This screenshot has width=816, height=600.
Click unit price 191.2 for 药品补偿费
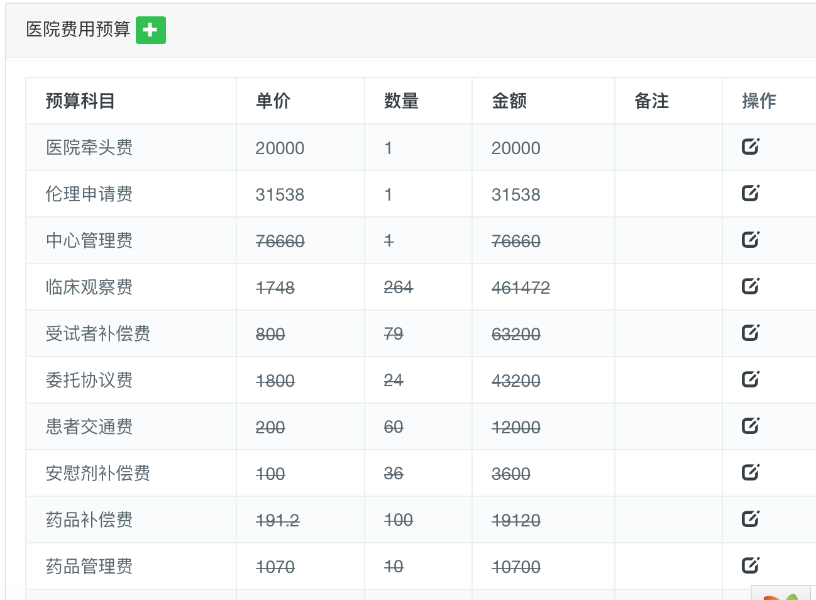point(278,521)
